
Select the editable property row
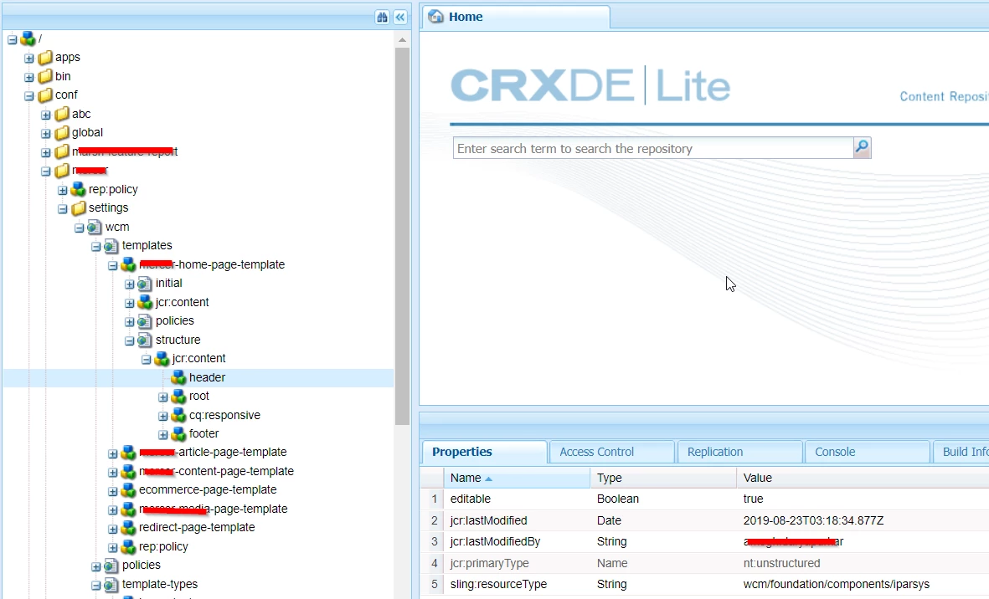coord(704,499)
